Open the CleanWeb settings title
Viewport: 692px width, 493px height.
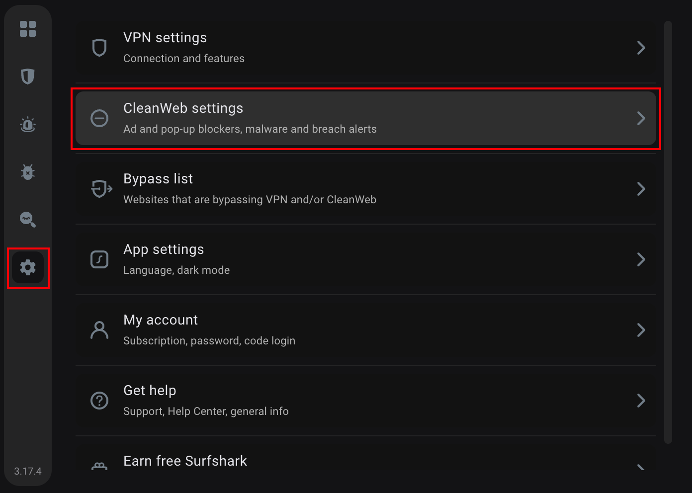183,108
